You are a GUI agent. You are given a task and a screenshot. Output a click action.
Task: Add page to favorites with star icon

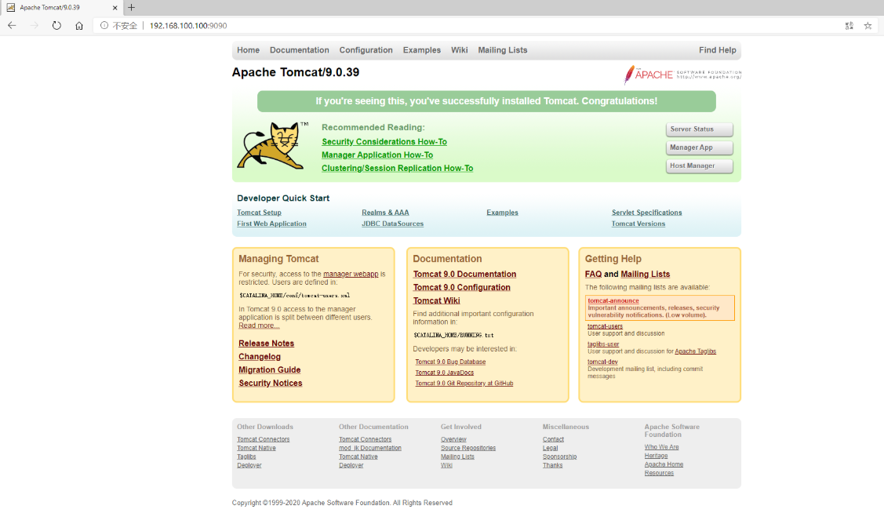click(x=868, y=25)
